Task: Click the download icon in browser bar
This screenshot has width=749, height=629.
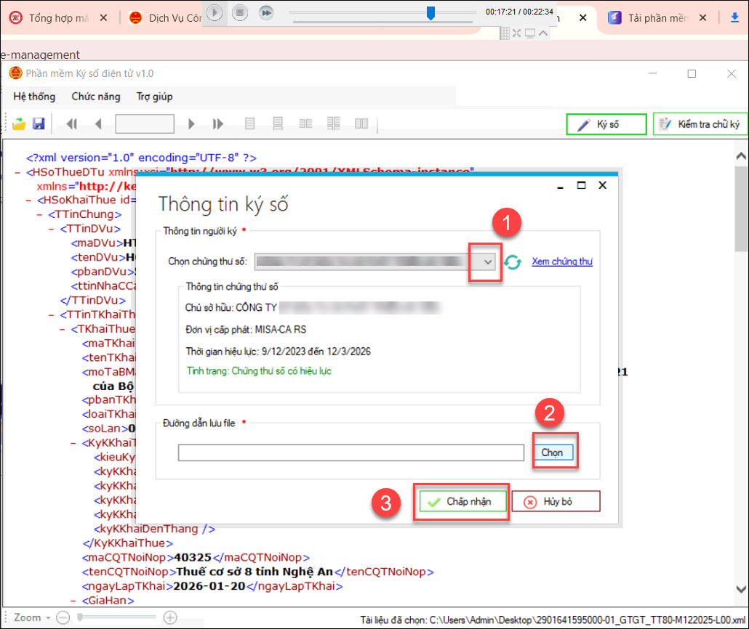Action: (734, 18)
